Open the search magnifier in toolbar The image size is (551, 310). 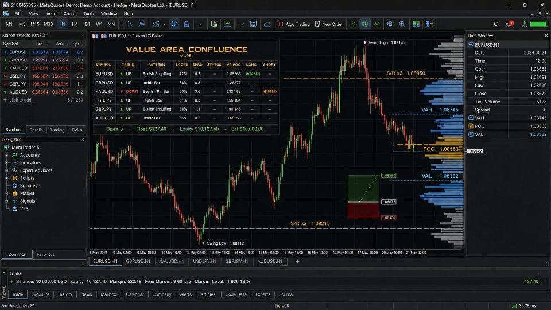(496, 24)
